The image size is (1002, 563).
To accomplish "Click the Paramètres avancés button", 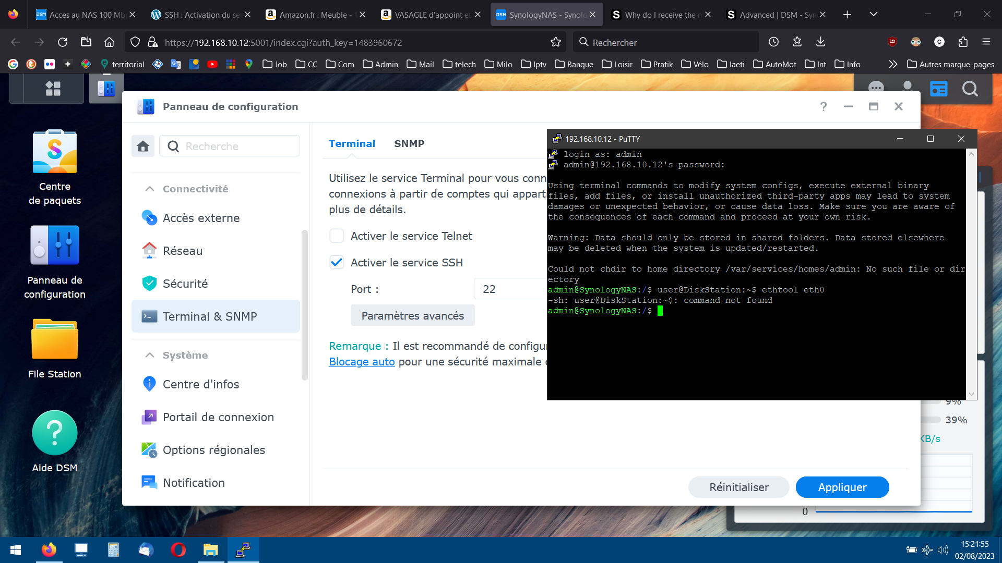I will 412,316.
